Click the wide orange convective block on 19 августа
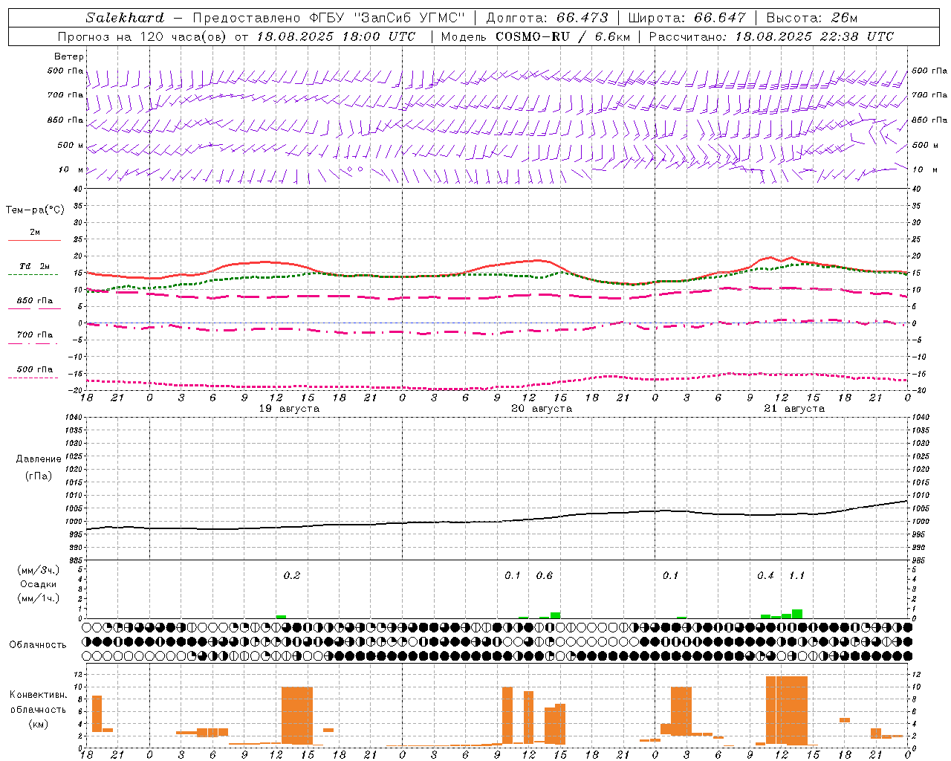The image size is (951, 761). click(297, 715)
